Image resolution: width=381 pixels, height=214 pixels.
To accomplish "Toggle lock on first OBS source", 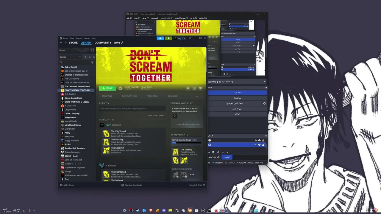I will pyautogui.click(x=263, y=140).
